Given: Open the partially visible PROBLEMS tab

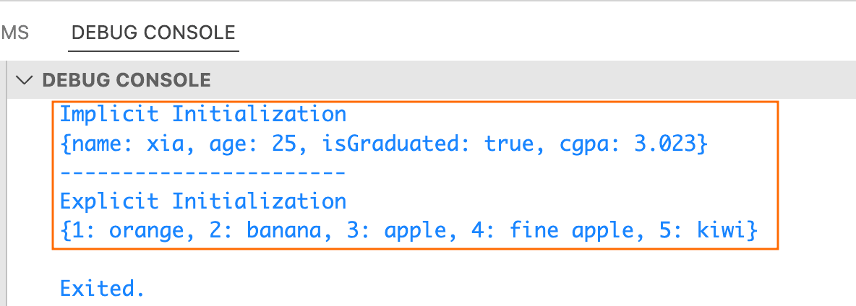Looking at the screenshot, I should coord(14,33).
